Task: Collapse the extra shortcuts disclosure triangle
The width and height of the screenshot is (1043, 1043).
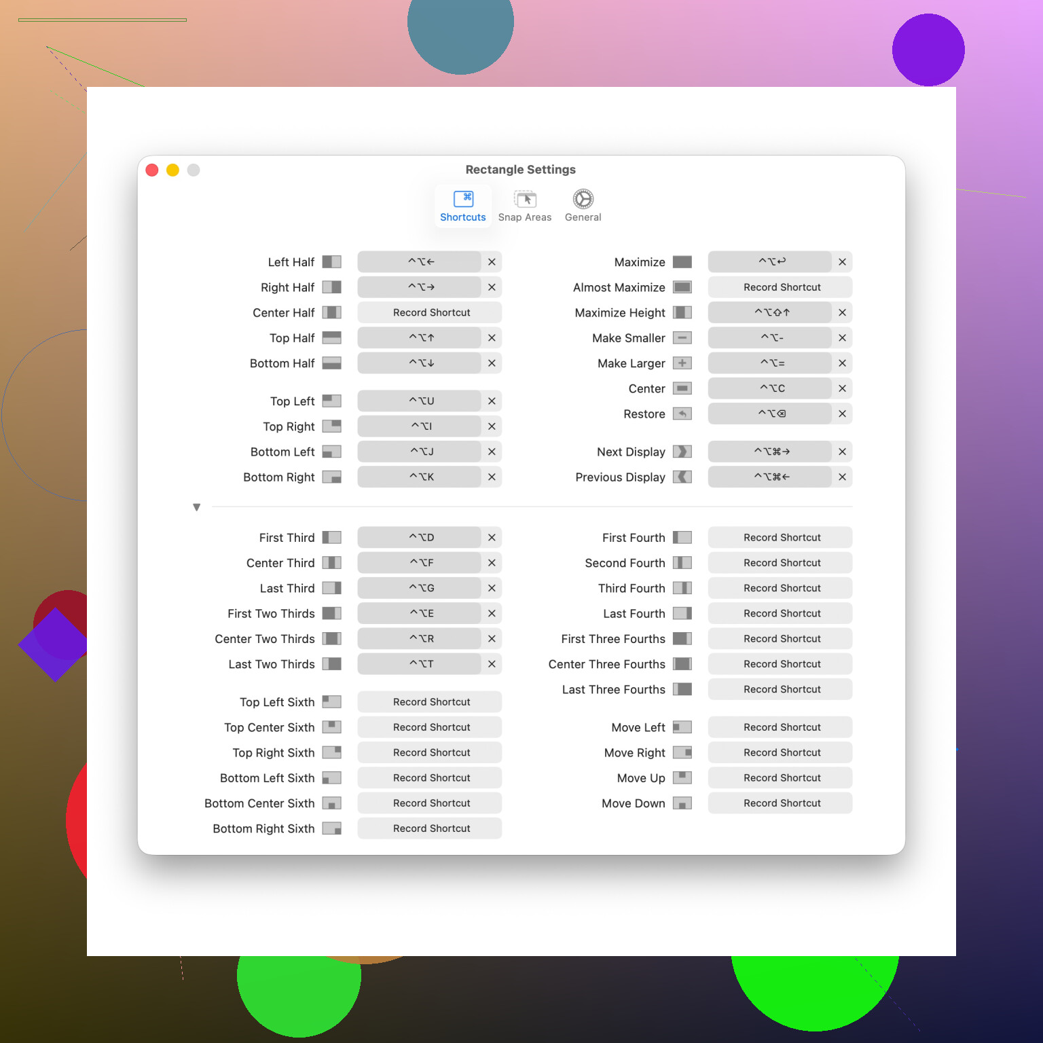Action: [196, 507]
